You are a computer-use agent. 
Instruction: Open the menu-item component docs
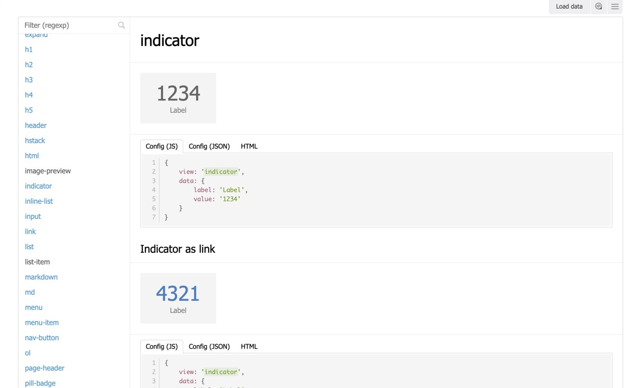pos(42,322)
